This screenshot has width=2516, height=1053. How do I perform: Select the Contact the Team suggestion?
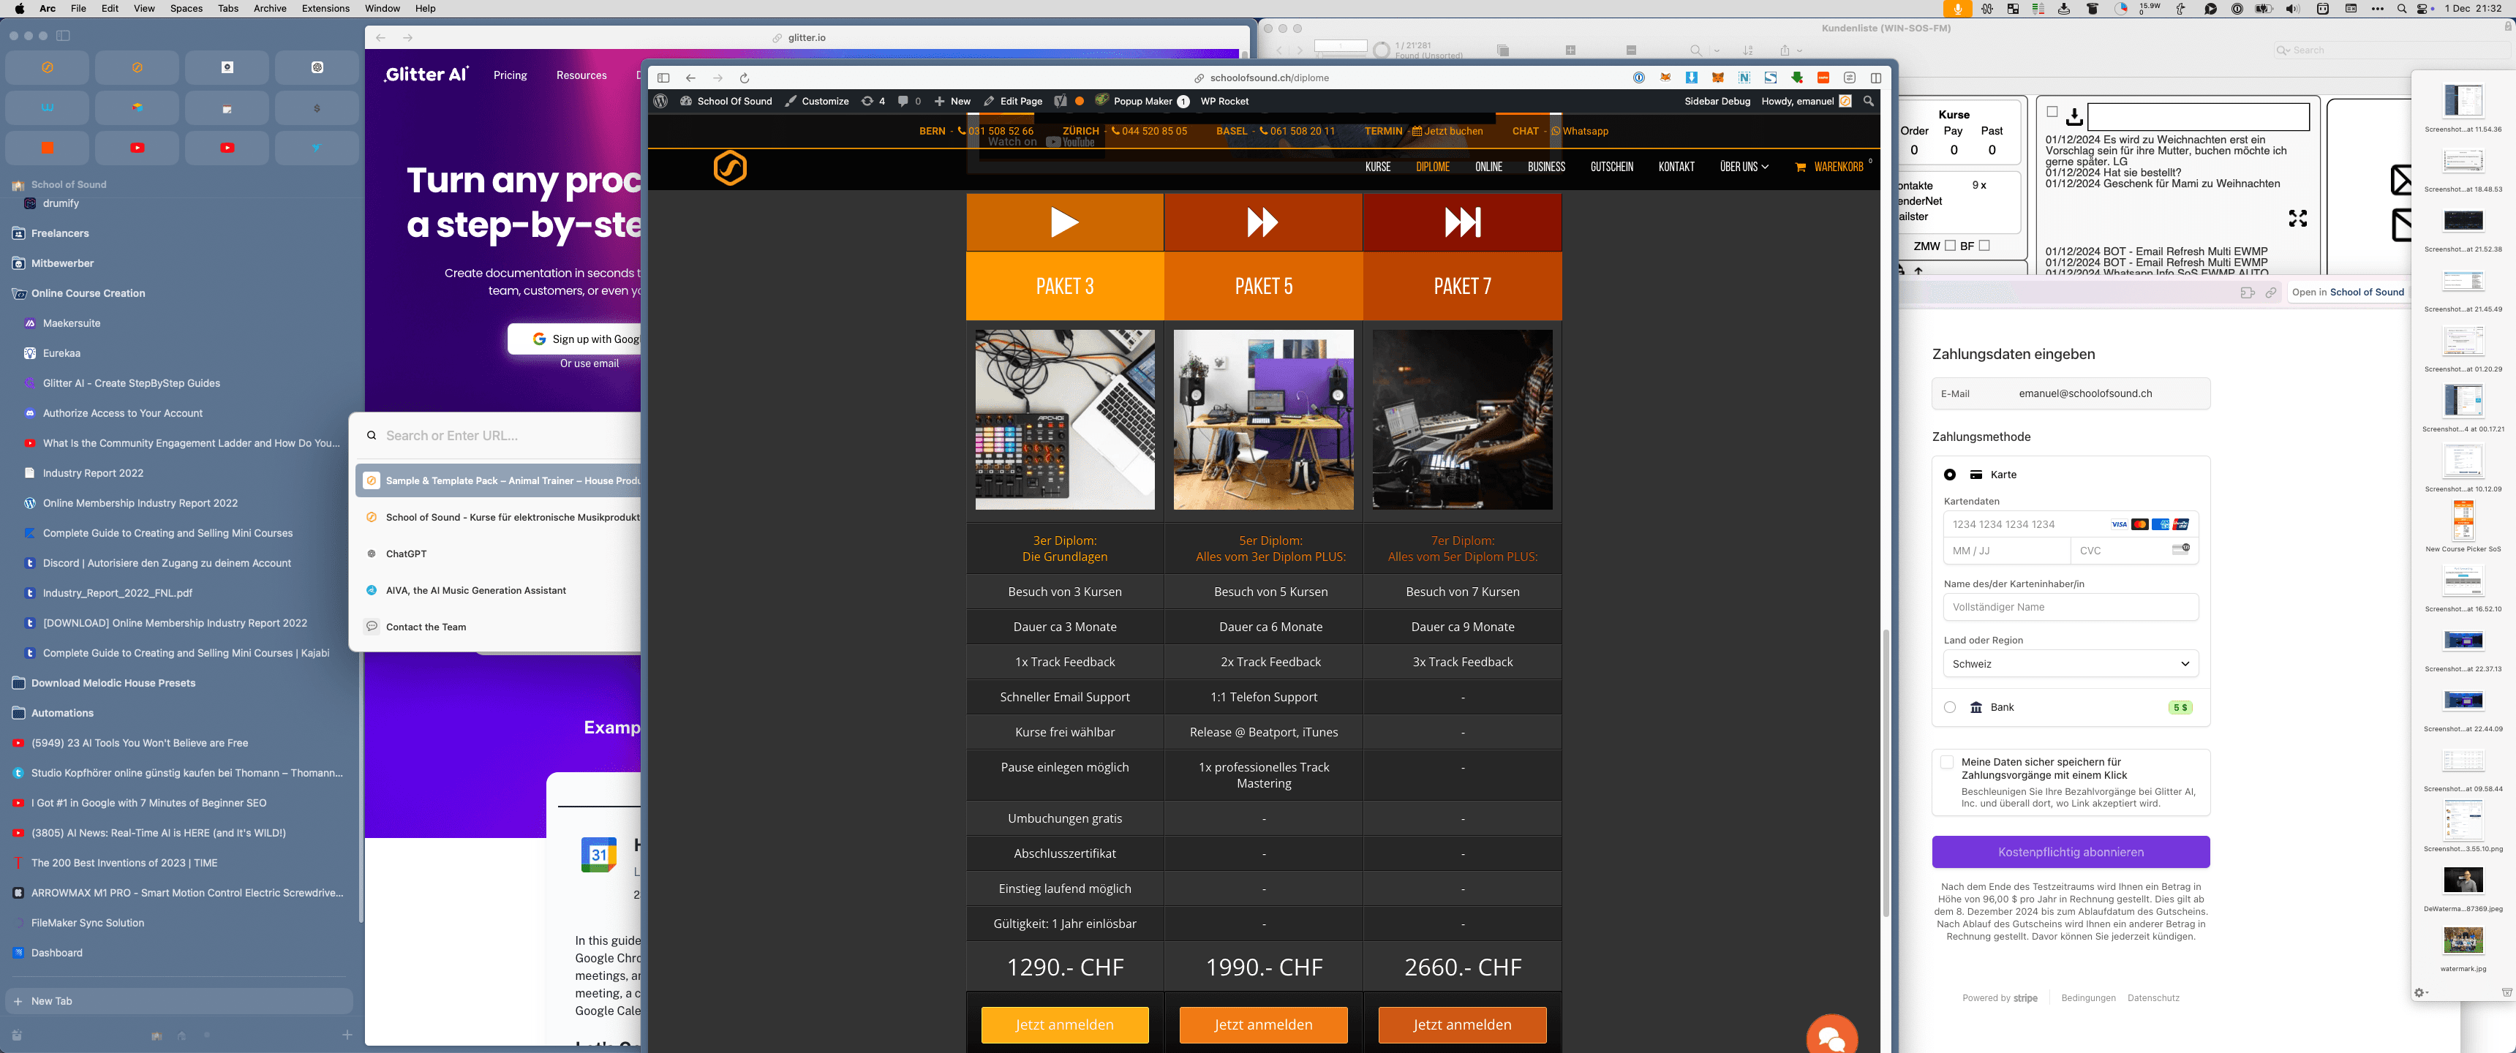click(499, 627)
